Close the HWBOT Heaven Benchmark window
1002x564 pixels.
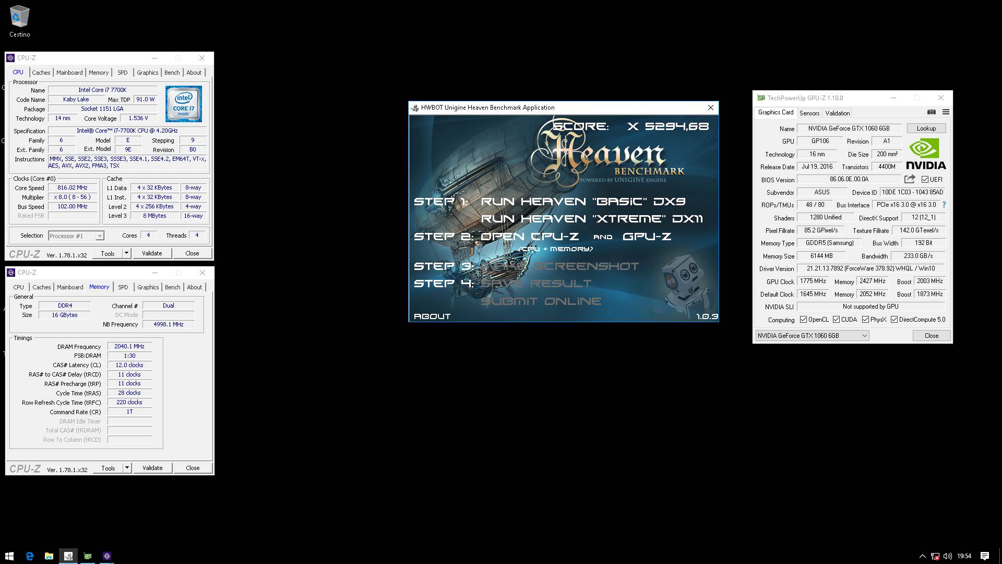tap(710, 108)
